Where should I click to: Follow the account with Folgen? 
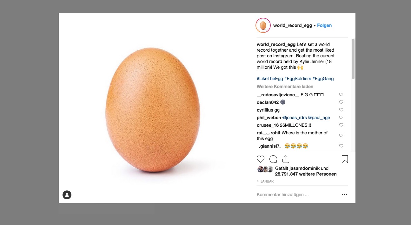coord(324,25)
